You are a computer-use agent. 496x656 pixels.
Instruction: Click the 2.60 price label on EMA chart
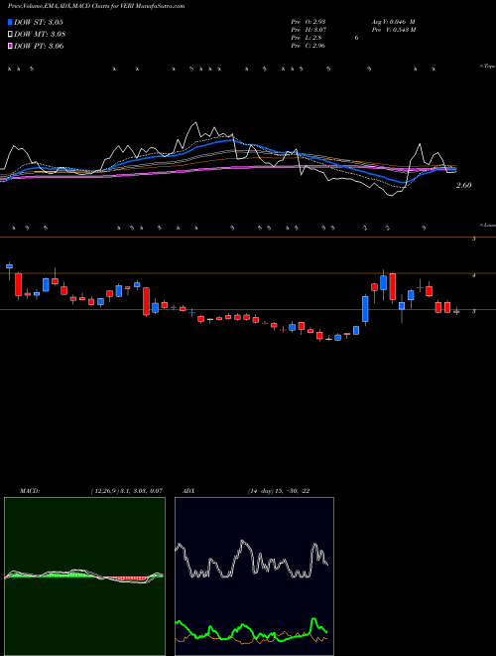tap(463, 185)
